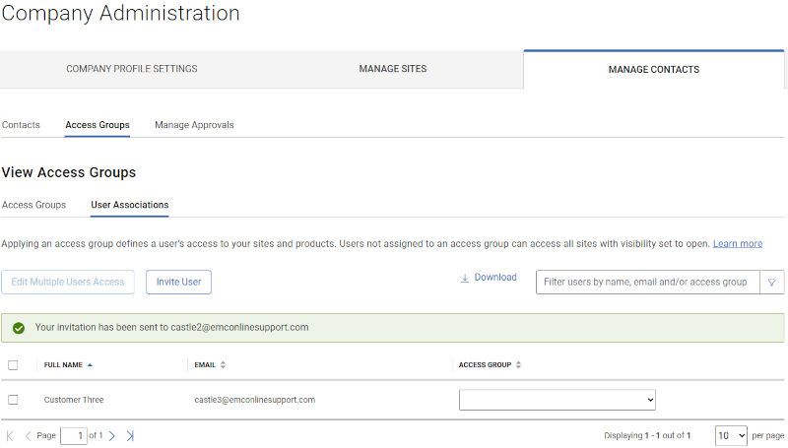Follow the Learn more link
The height and width of the screenshot is (448, 788).
tap(737, 243)
